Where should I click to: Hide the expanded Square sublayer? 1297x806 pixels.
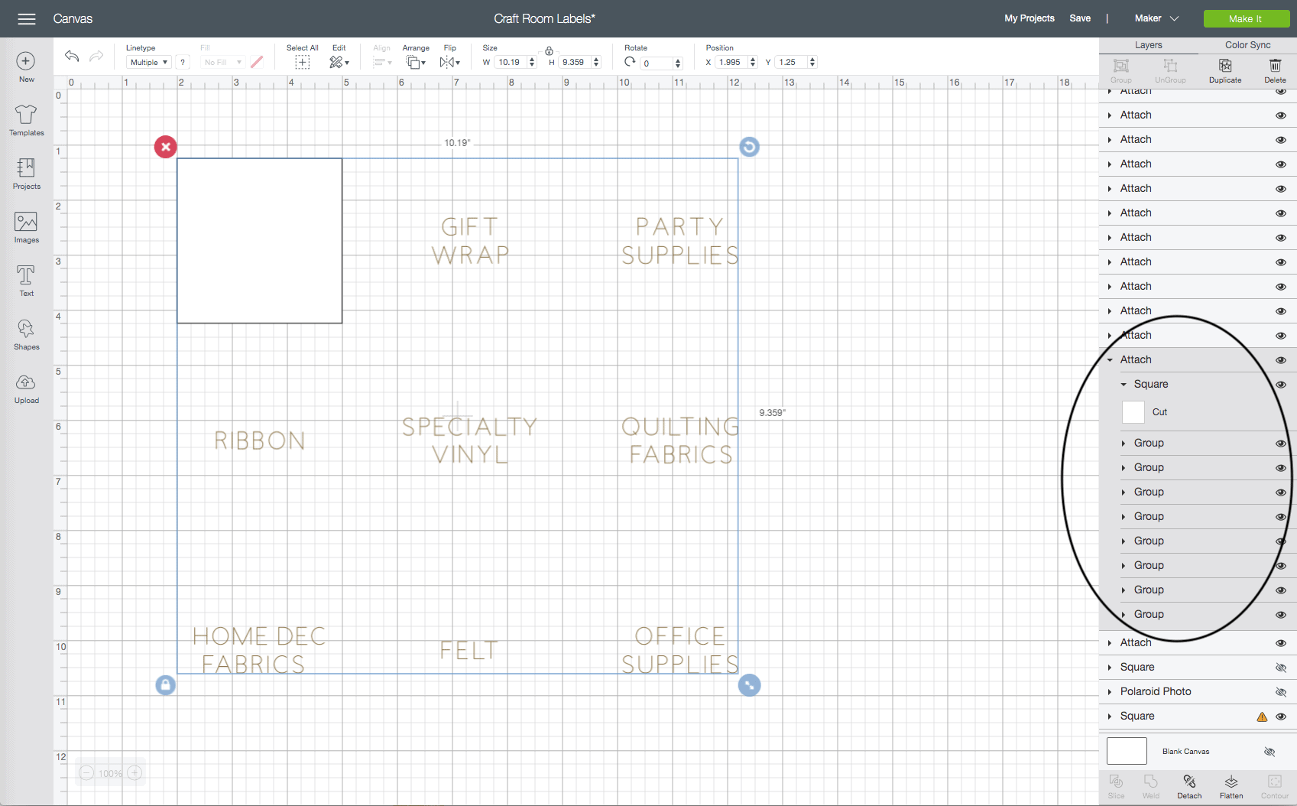click(1281, 385)
